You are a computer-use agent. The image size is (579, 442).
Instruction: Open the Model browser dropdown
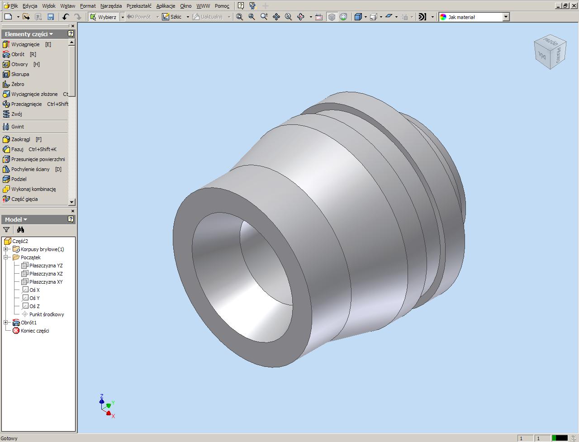pos(16,219)
